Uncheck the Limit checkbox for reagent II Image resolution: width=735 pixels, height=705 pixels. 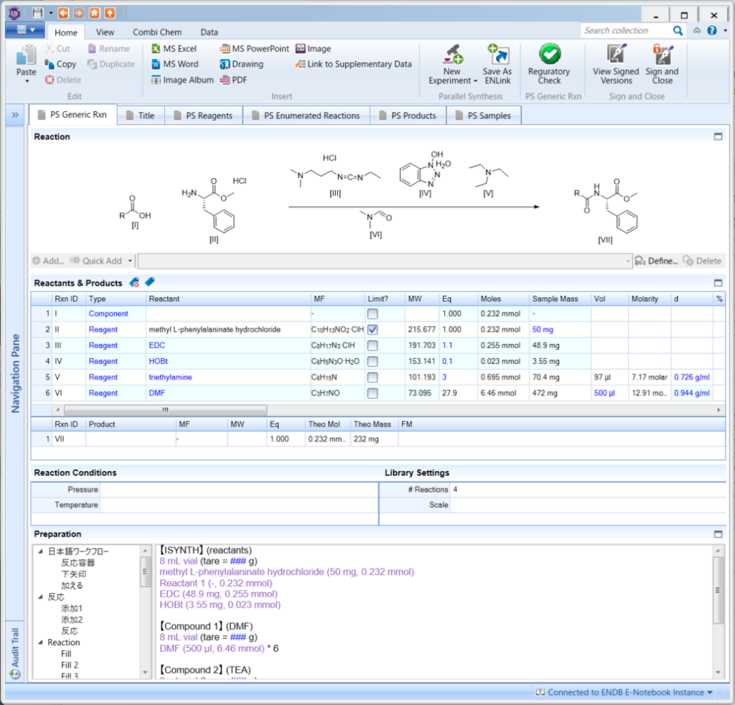pyautogui.click(x=373, y=330)
